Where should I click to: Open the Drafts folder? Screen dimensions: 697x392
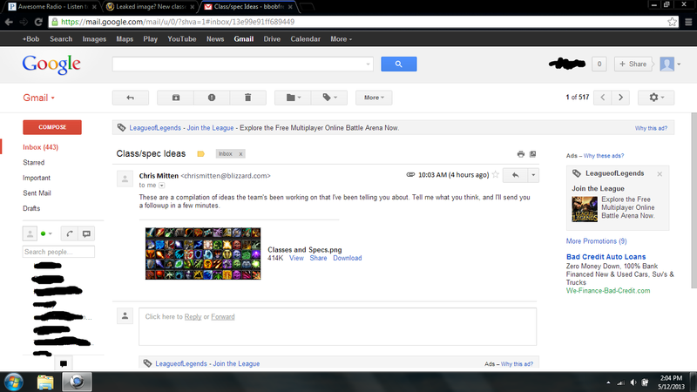[x=31, y=208]
